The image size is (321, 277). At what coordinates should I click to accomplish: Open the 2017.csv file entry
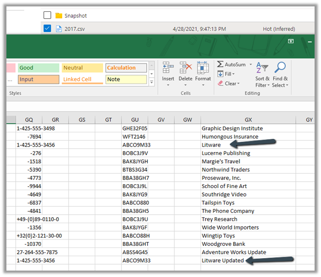pyautogui.click(x=76, y=29)
